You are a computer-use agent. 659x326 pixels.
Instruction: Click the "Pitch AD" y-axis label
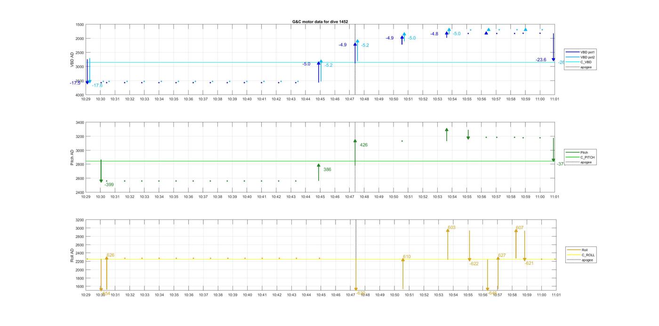(72, 157)
